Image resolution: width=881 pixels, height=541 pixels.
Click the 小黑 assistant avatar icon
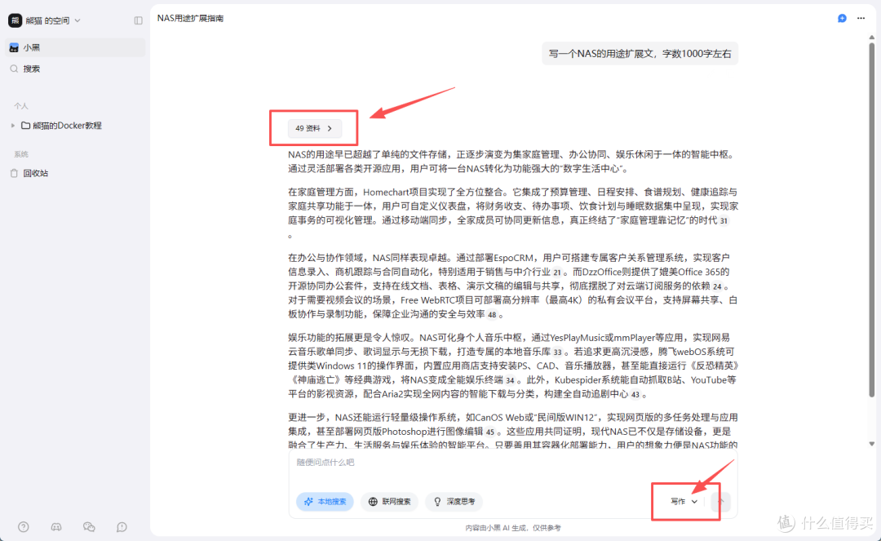click(14, 48)
